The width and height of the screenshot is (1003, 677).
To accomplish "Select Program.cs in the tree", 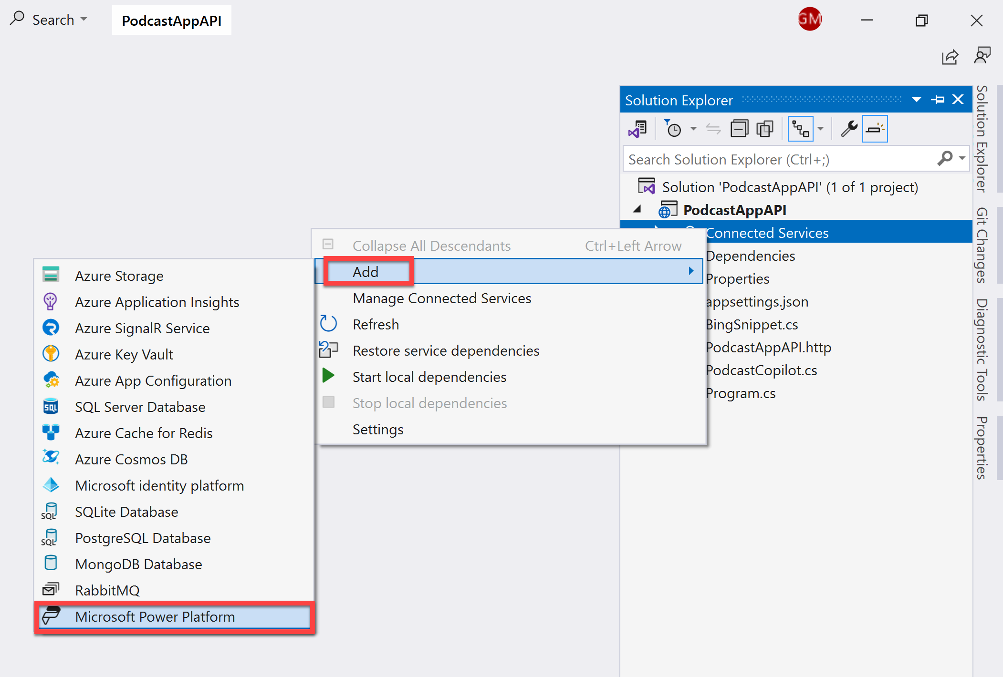I will click(741, 393).
